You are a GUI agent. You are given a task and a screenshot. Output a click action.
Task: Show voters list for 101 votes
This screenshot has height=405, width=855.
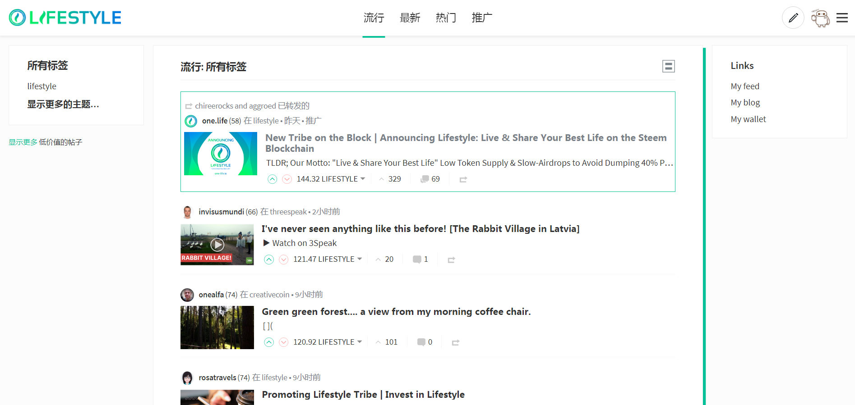pyautogui.click(x=387, y=342)
